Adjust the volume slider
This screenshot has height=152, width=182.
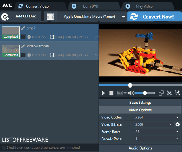(145, 93)
